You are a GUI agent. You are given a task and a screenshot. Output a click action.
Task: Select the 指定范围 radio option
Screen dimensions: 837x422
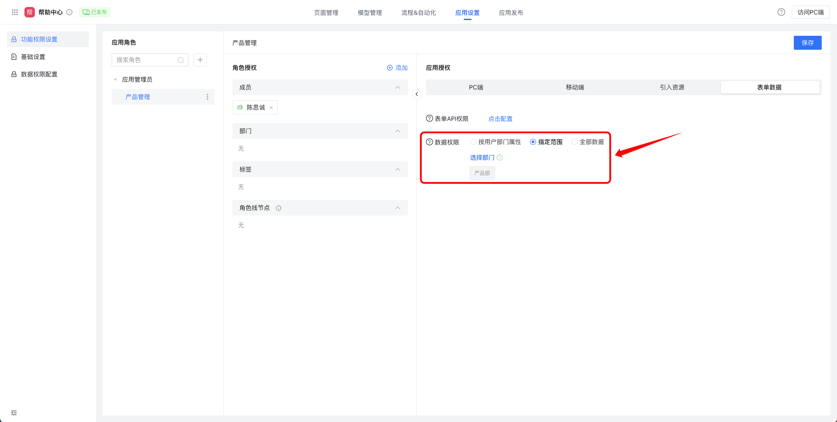[x=533, y=142]
